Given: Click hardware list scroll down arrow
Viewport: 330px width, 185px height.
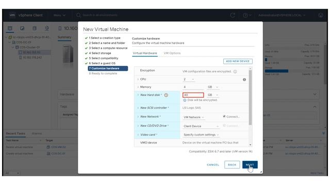Looking at the screenshot, I should [x=250, y=145].
